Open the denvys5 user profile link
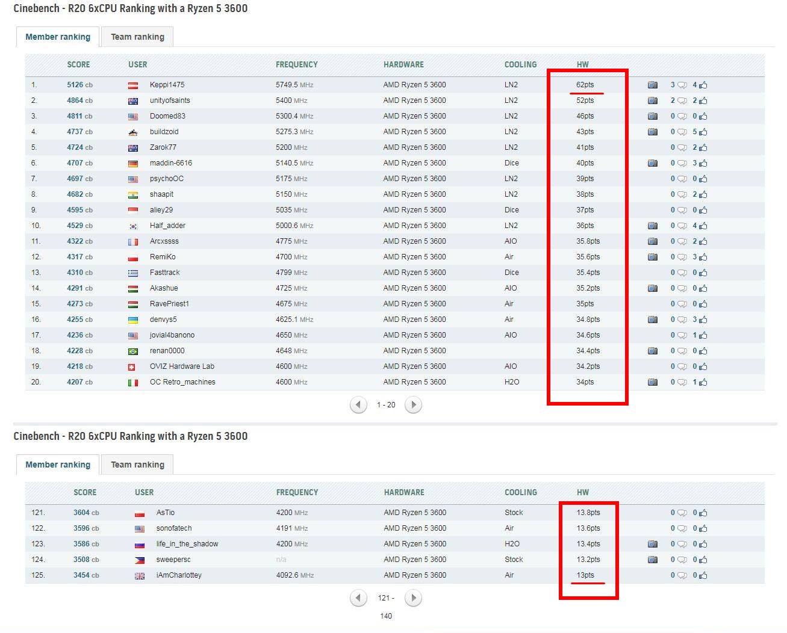 (x=163, y=320)
